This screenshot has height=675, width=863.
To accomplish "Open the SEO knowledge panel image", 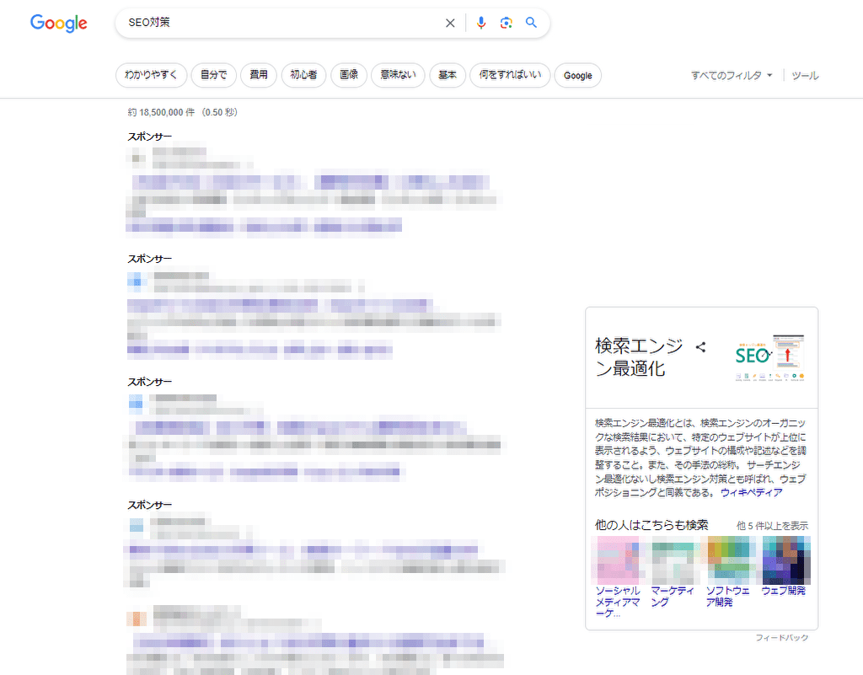I will [770, 357].
